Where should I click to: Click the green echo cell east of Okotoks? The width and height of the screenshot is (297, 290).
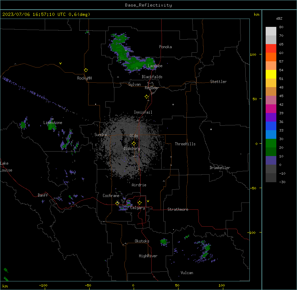[163, 242]
